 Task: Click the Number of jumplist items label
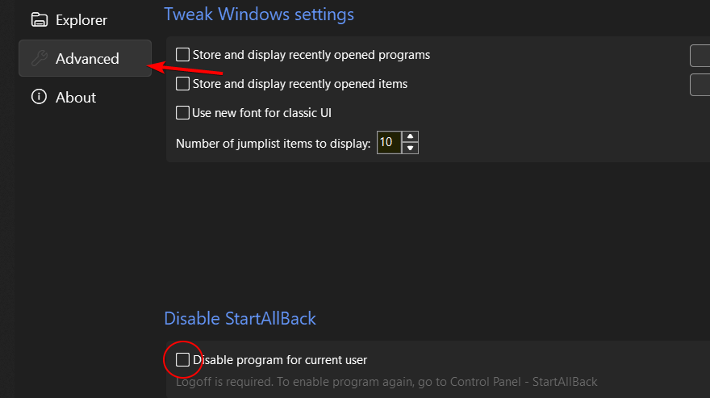[x=273, y=144]
